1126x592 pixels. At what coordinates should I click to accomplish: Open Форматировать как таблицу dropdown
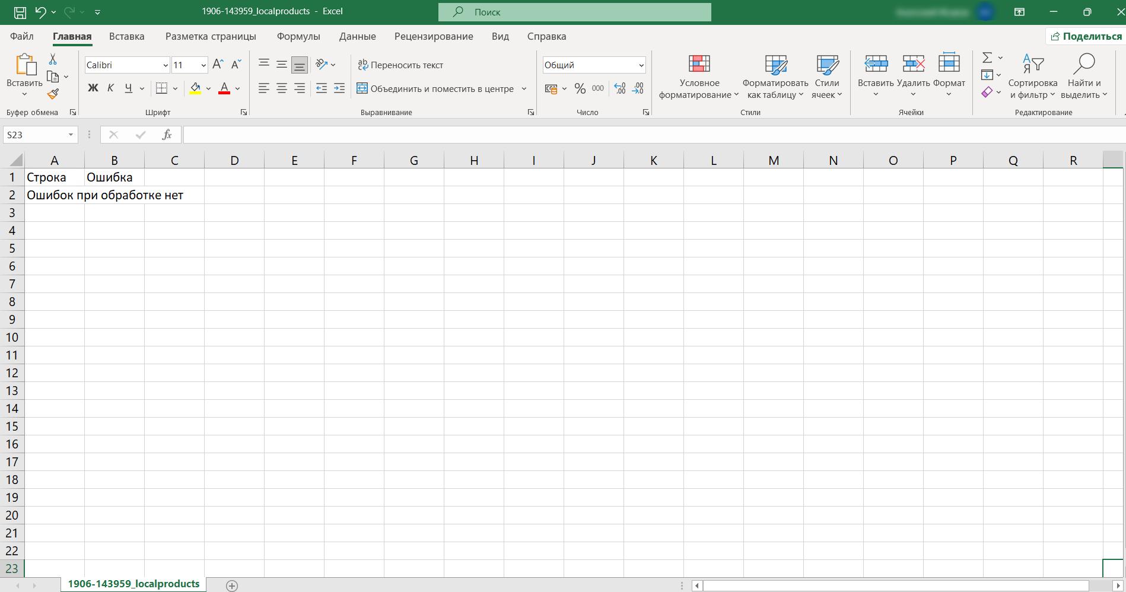click(x=775, y=77)
